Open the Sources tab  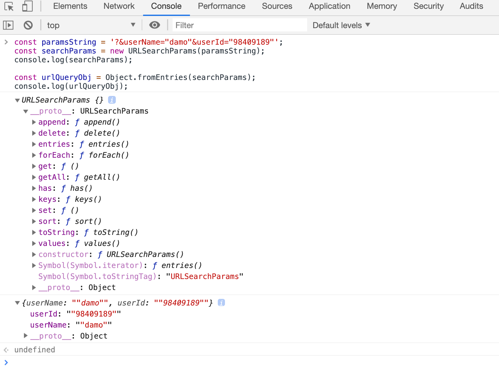pos(277,6)
